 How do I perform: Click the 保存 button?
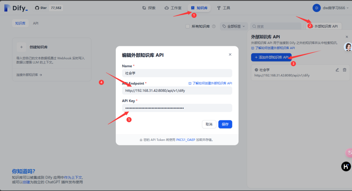pos(225,124)
